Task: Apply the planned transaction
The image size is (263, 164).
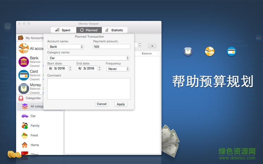Action: (x=121, y=104)
